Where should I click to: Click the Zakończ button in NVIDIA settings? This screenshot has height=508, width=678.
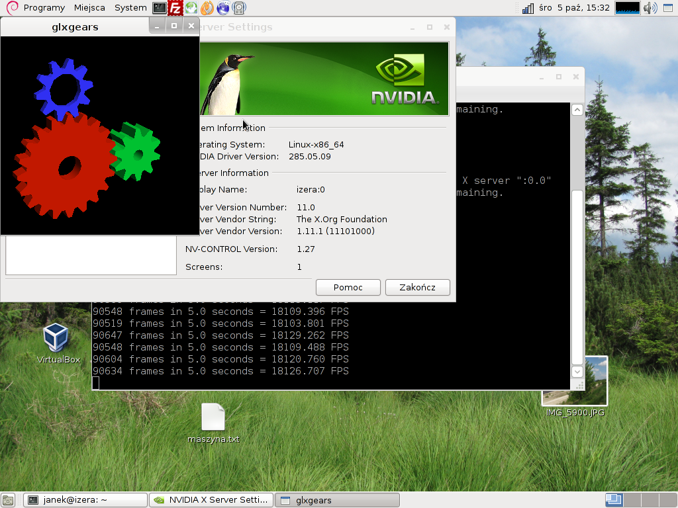tap(417, 287)
